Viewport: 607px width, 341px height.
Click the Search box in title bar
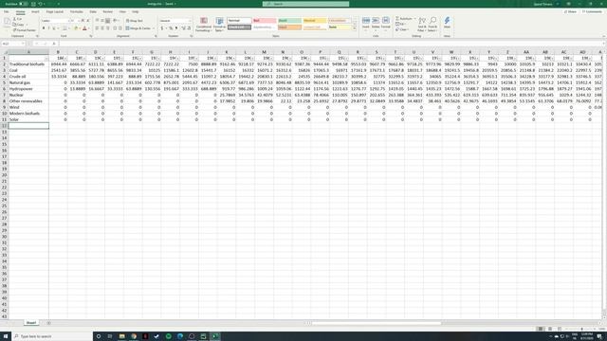(305, 4)
